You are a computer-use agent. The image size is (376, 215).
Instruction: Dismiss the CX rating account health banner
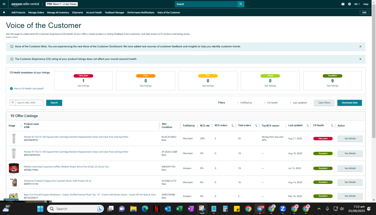[x=360, y=59]
